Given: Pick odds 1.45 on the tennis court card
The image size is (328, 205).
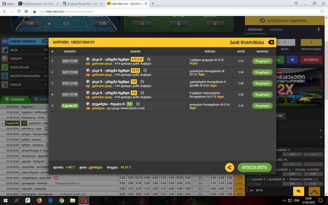Looking at the screenshot, I should (30, 23).
